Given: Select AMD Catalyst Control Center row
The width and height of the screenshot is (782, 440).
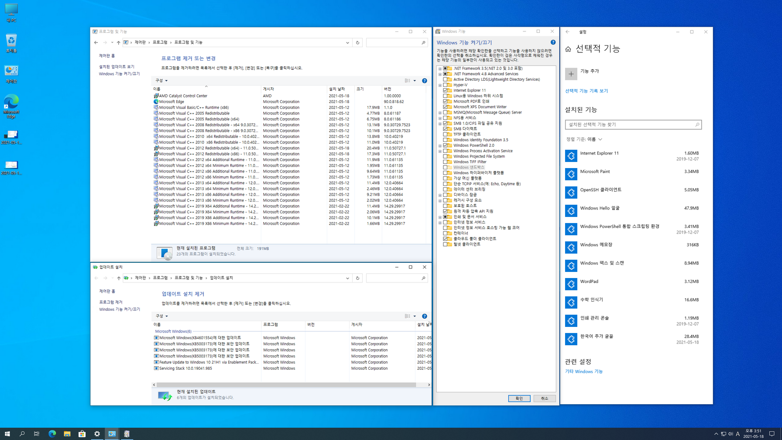Looking at the screenshot, I should point(289,96).
